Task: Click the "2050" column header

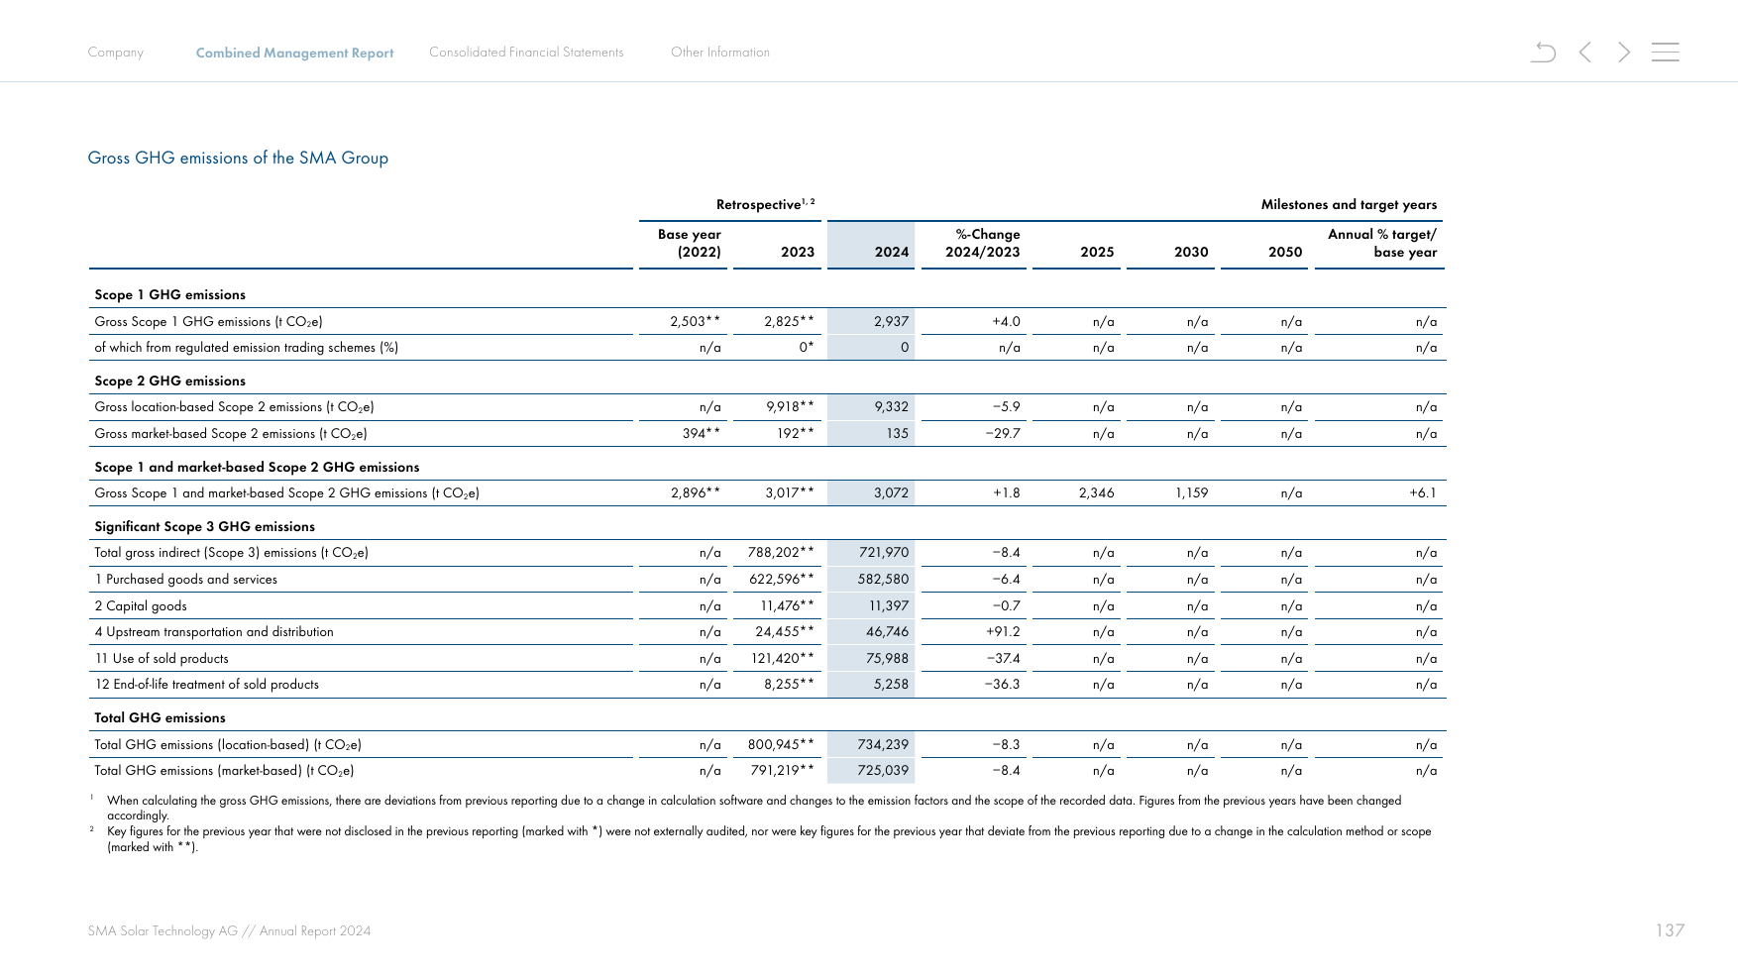Action: [x=1285, y=253]
